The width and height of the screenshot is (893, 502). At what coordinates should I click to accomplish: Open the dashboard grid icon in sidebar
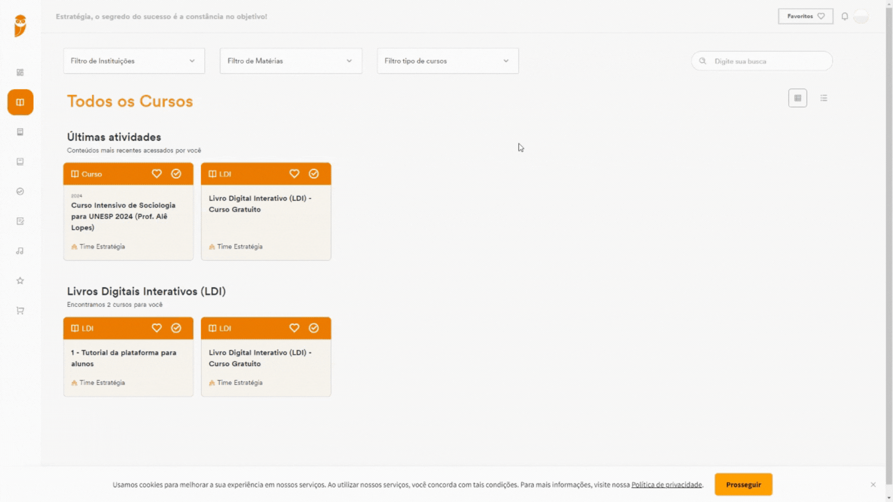pyautogui.click(x=20, y=73)
